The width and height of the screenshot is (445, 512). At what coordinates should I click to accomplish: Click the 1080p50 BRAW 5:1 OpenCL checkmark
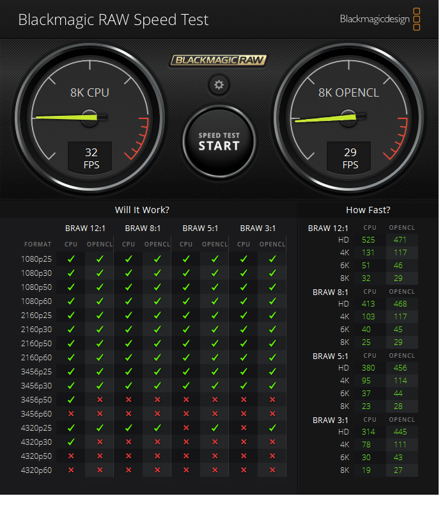(215, 287)
